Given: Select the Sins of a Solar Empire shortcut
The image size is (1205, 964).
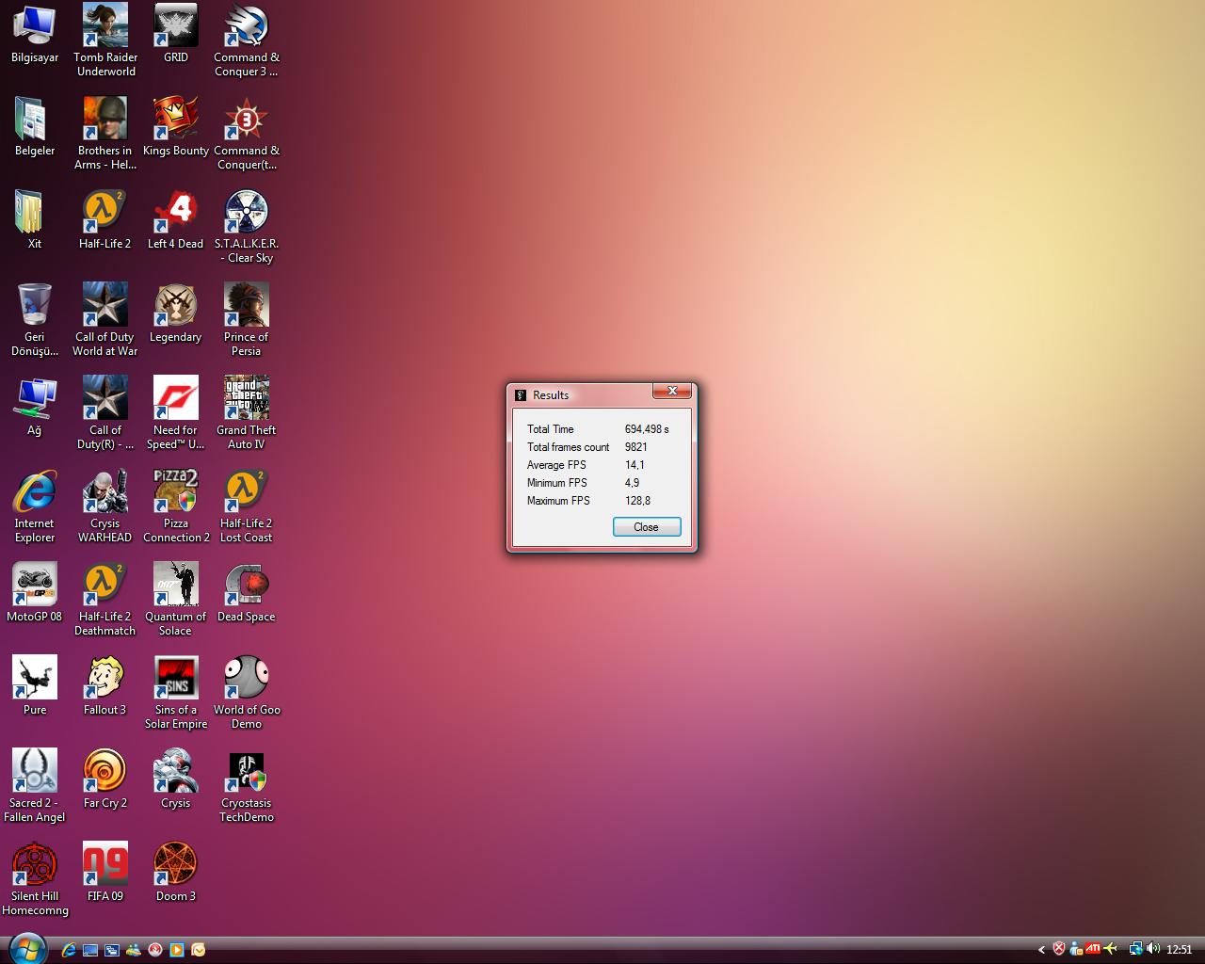Looking at the screenshot, I should point(176,692).
